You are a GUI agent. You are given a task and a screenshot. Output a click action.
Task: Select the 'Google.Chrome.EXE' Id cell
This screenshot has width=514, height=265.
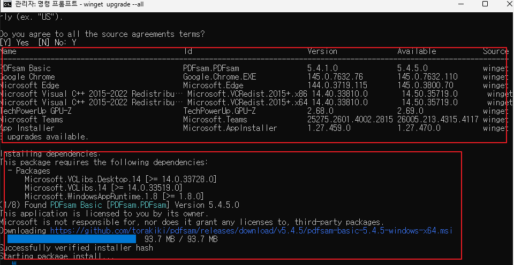pyautogui.click(x=220, y=77)
